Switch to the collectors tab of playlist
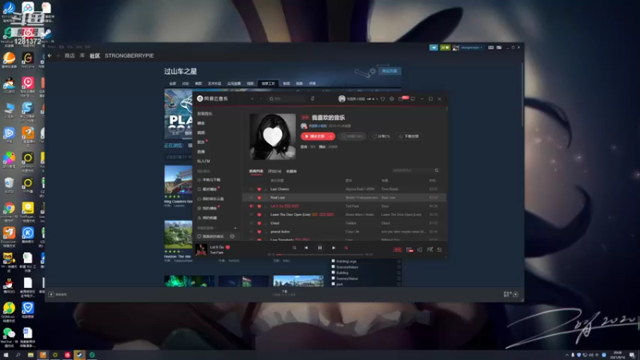 291,171
